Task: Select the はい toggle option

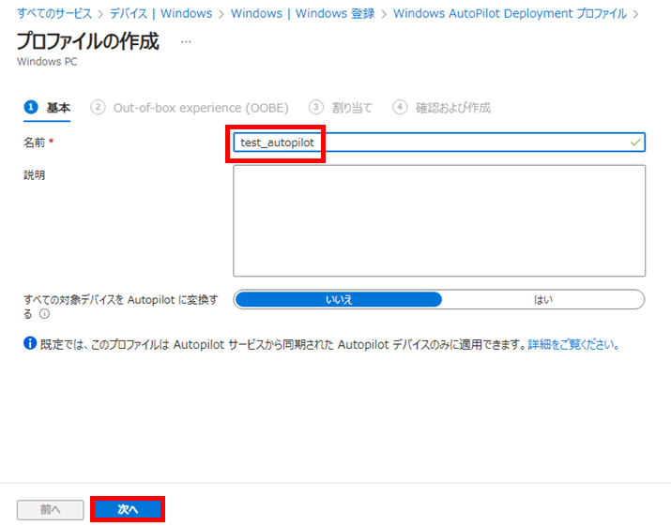Action: (x=542, y=299)
